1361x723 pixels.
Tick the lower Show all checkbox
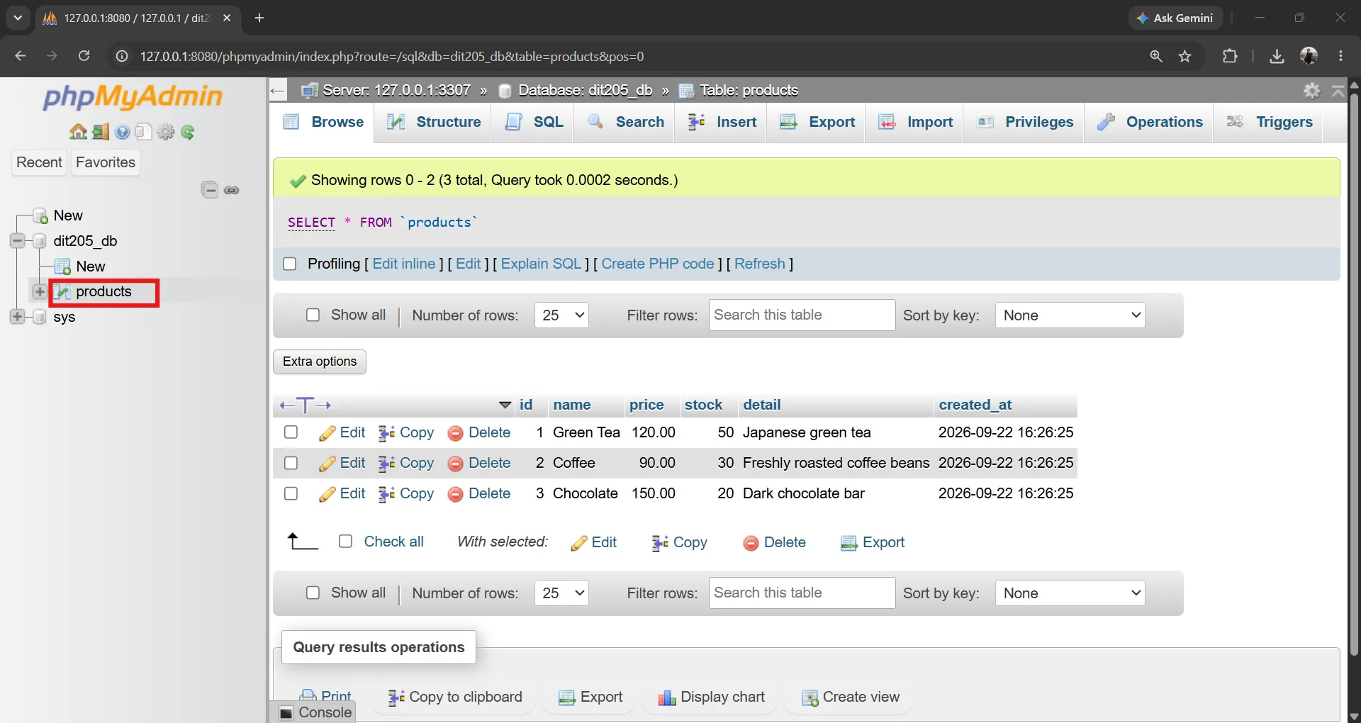click(313, 593)
